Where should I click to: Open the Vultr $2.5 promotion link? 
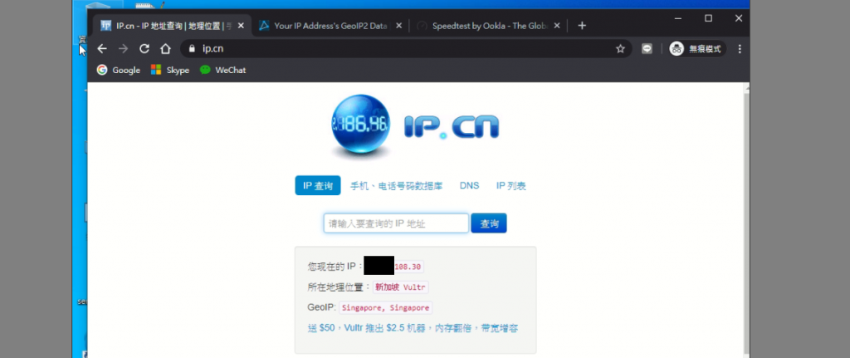click(x=413, y=328)
